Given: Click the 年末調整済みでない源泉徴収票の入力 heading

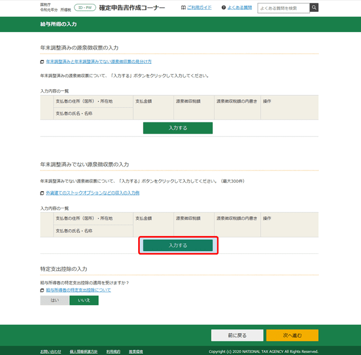Looking at the screenshot, I should 85,164.
